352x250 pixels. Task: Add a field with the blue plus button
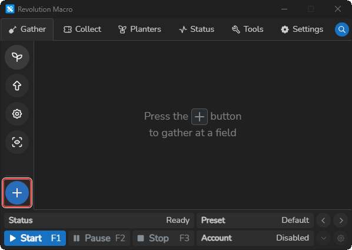tap(17, 193)
